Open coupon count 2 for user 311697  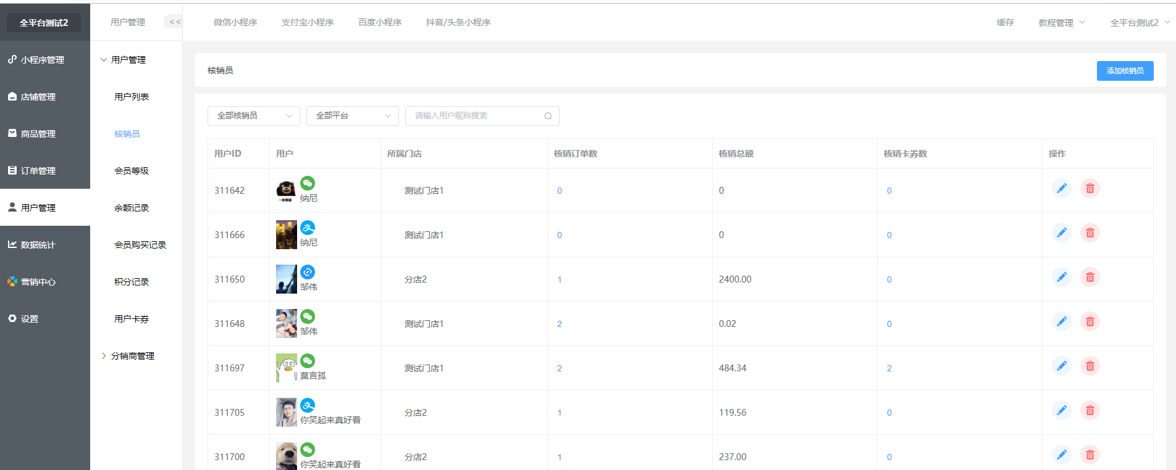pyautogui.click(x=889, y=368)
